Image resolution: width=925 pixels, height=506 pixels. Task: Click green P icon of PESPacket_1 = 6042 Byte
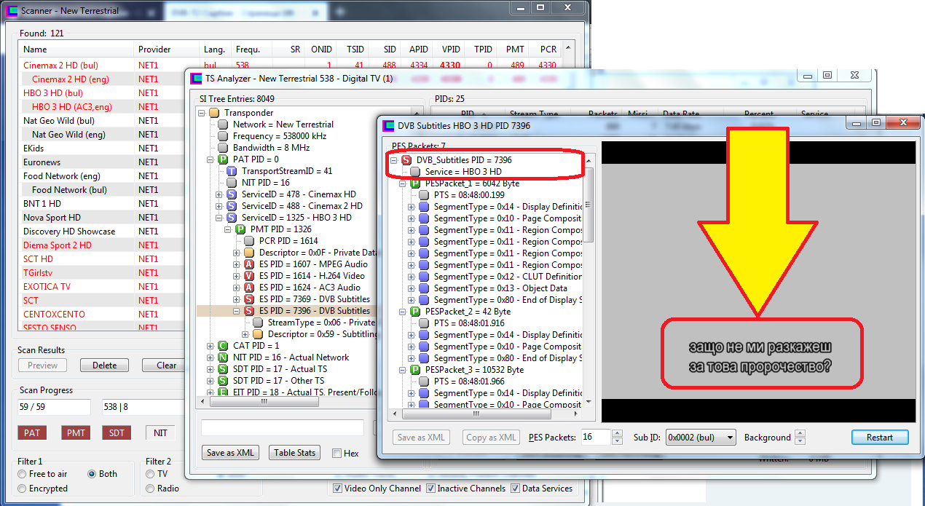415,183
